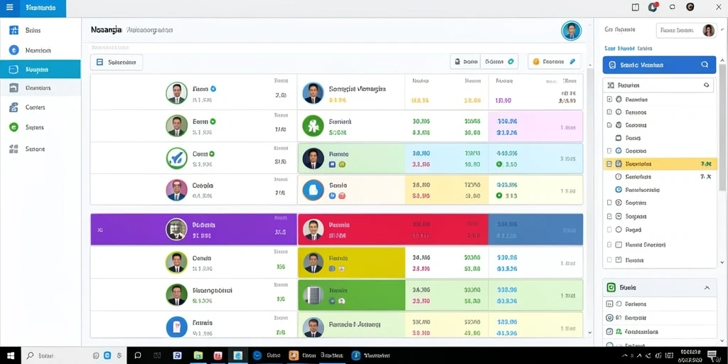Click the pencil edit icon in toolbar

click(572, 61)
